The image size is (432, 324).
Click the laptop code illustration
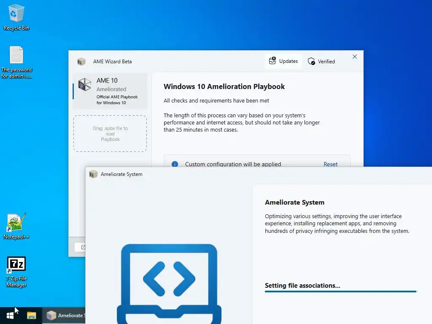tap(169, 284)
